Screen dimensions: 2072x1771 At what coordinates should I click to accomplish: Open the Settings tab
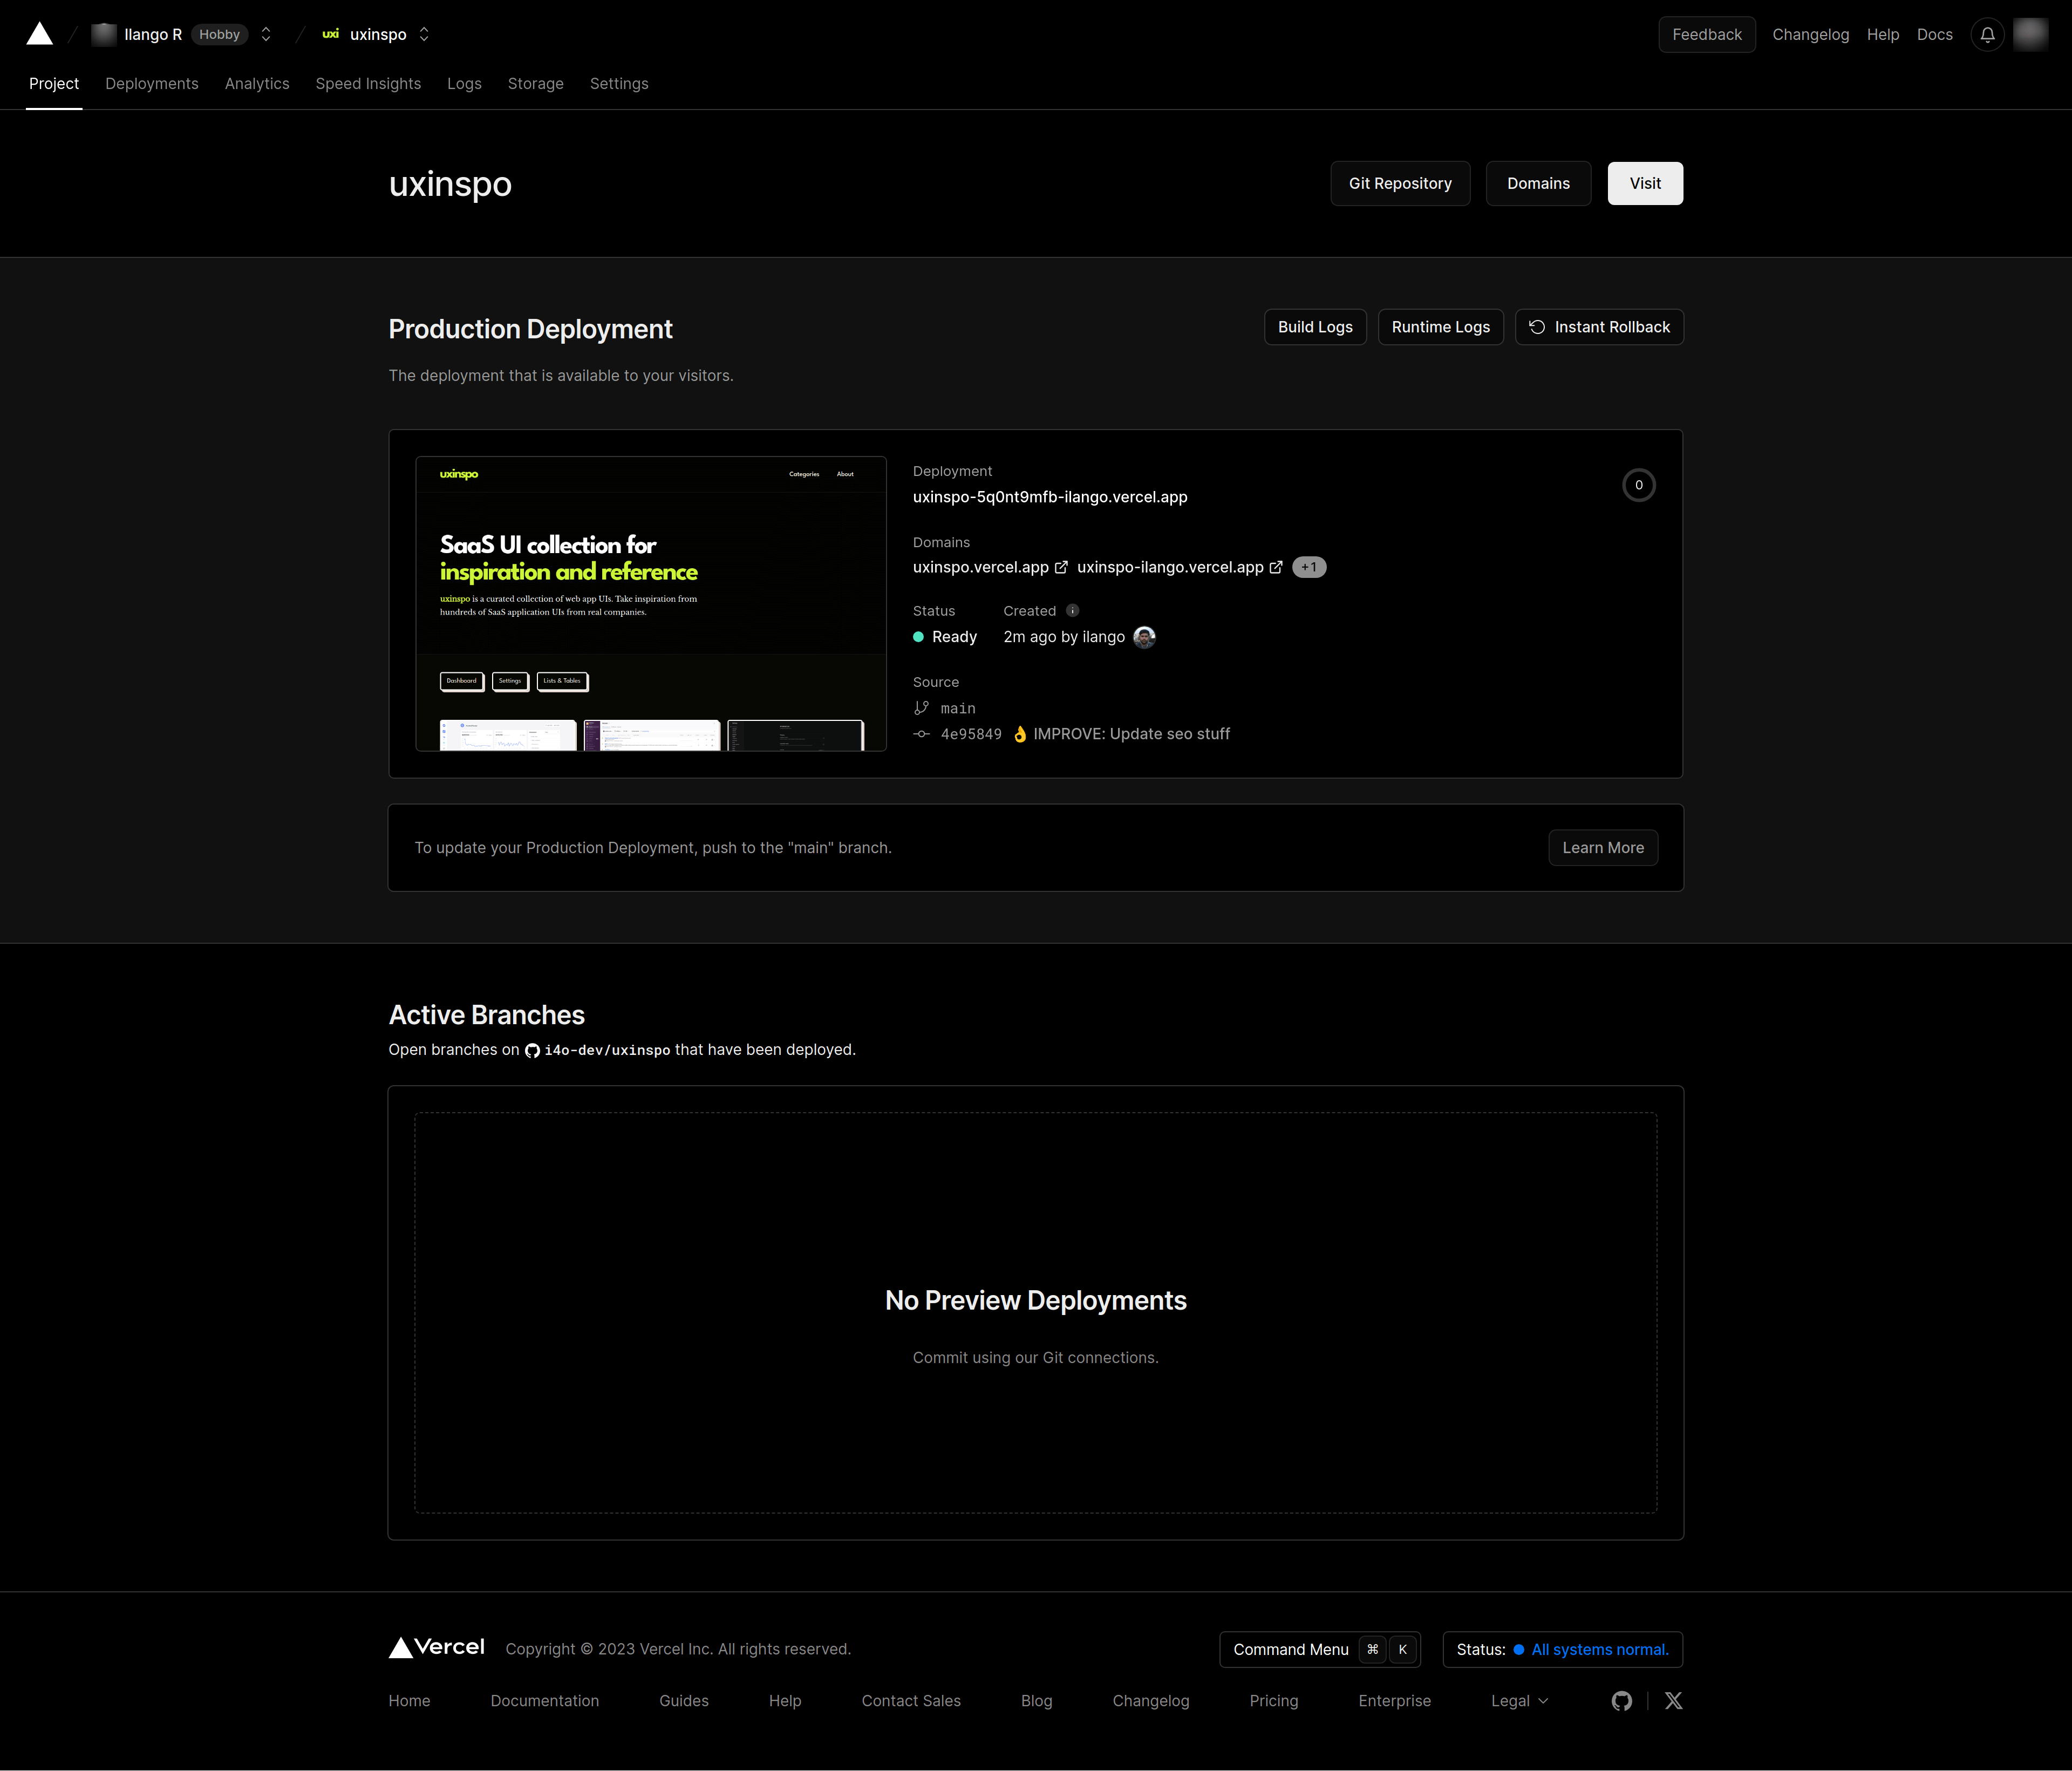tap(619, 84)
